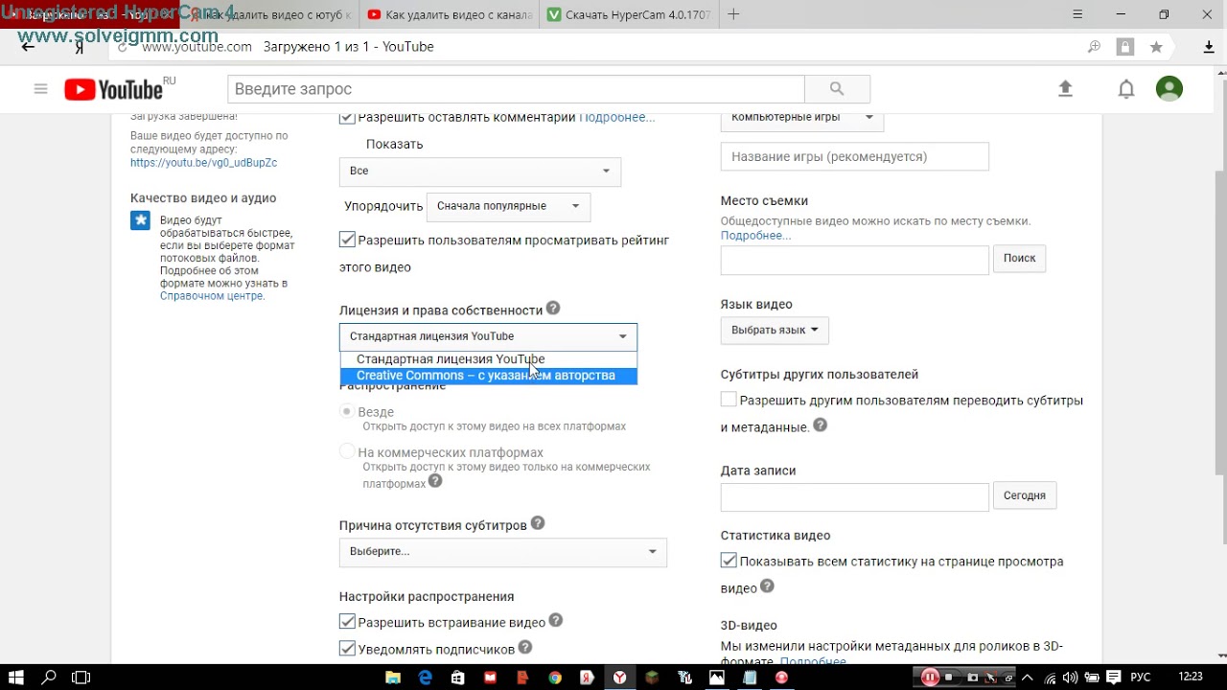The image size is (1227, 690).
Task: Toggle allow comments checkbox
Action: (x=347, y=117)
